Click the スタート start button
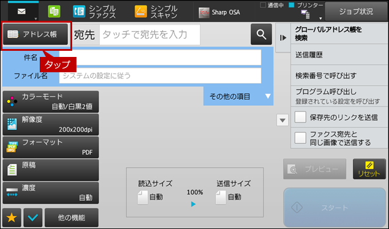Image resolution: width=389 pixels, height=229 pixels. tap(335, 208)
